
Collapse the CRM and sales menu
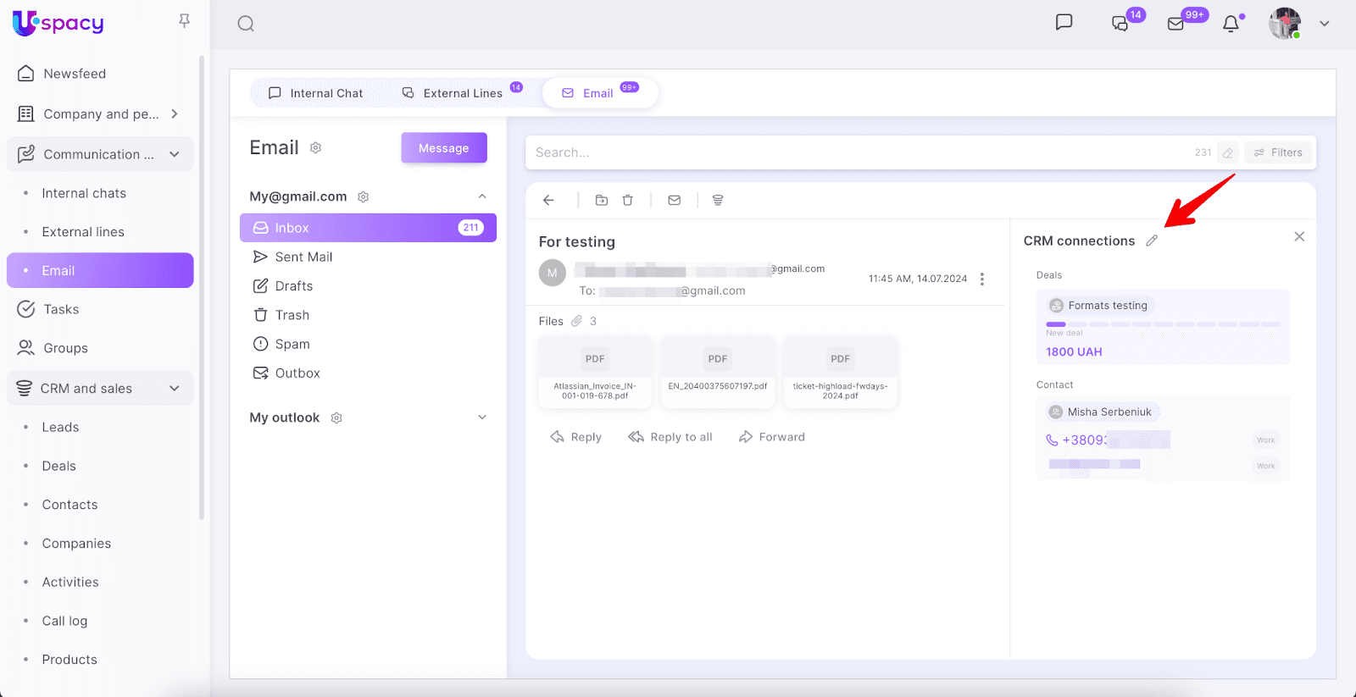pos(175,389)
